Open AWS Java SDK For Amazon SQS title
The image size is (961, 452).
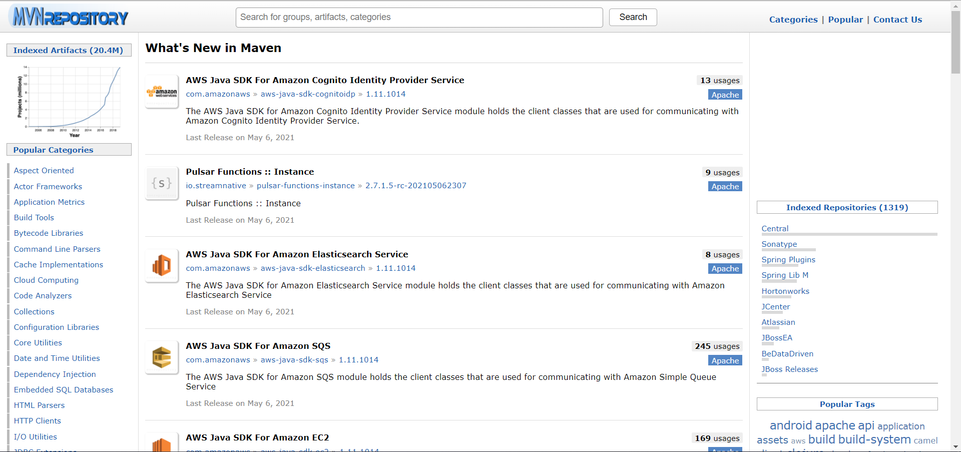tap(258, 346)
